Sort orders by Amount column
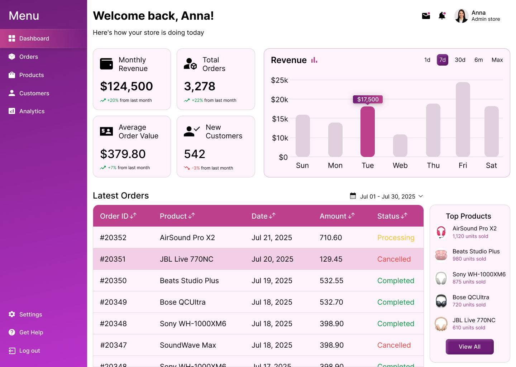The width and height of the screenshot is (516, 367). pos(337,216)
